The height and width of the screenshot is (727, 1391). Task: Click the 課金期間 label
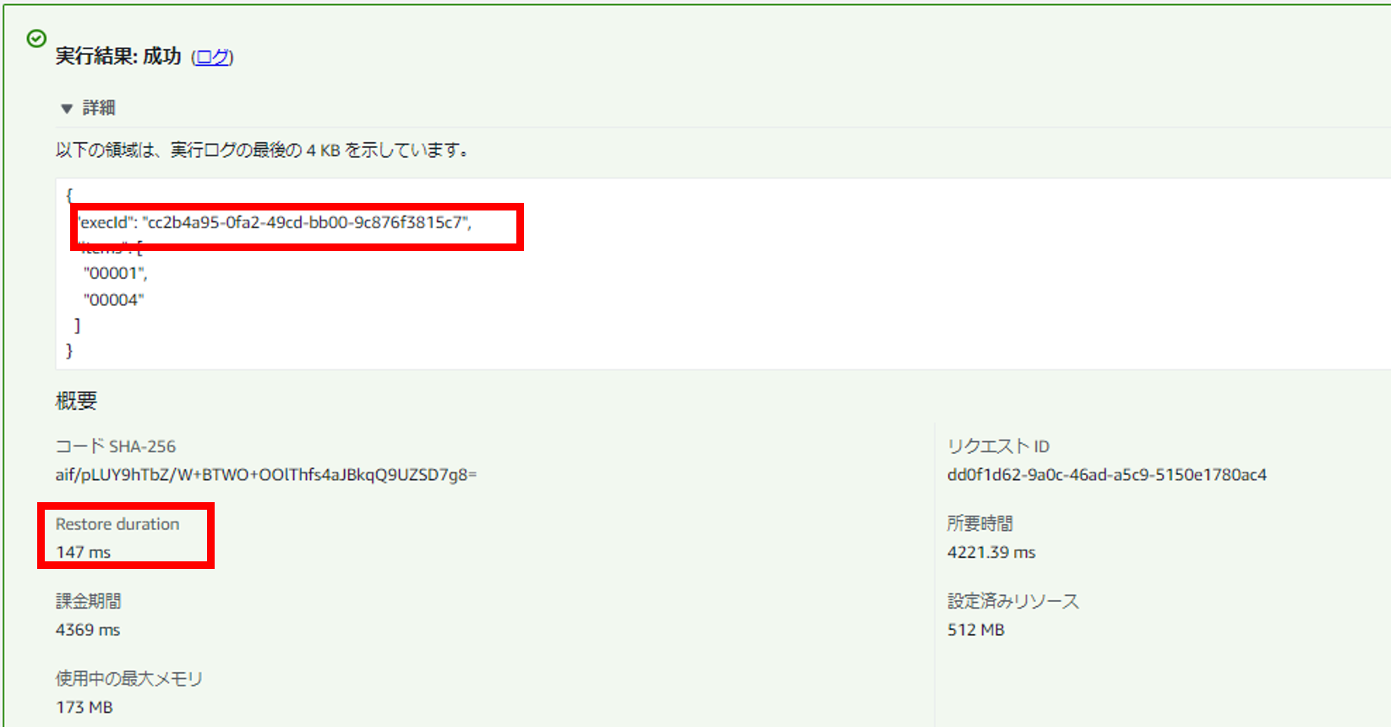tap(88, 601)
